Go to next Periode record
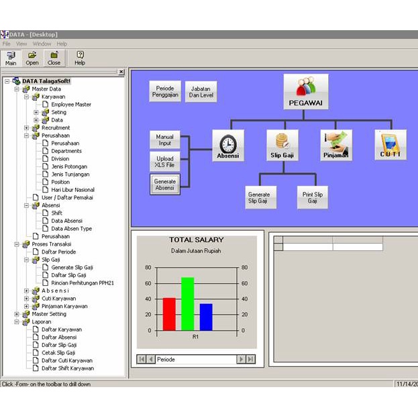The width and height of the screenshot is (418, 418). pyautogui.click(x=242, y=360)
